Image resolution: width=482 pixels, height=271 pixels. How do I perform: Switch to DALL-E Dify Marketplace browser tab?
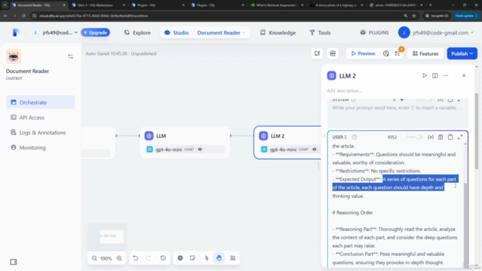coord(98,5)
